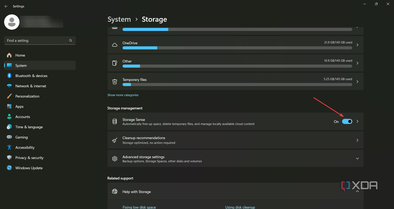Click the Find a setting search box
This screenshot has width=394, height=209.
(x=40, y=41)
